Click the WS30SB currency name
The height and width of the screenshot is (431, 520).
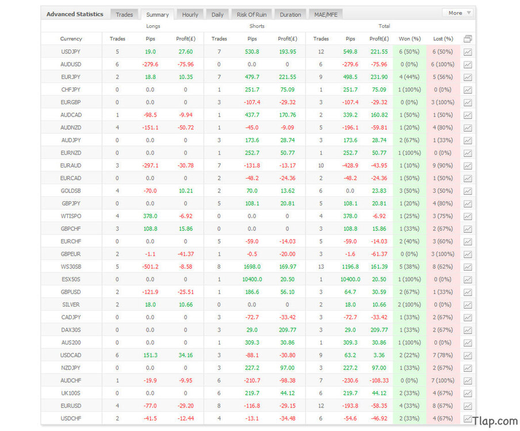pyautogui.click(x=71, y=267)
